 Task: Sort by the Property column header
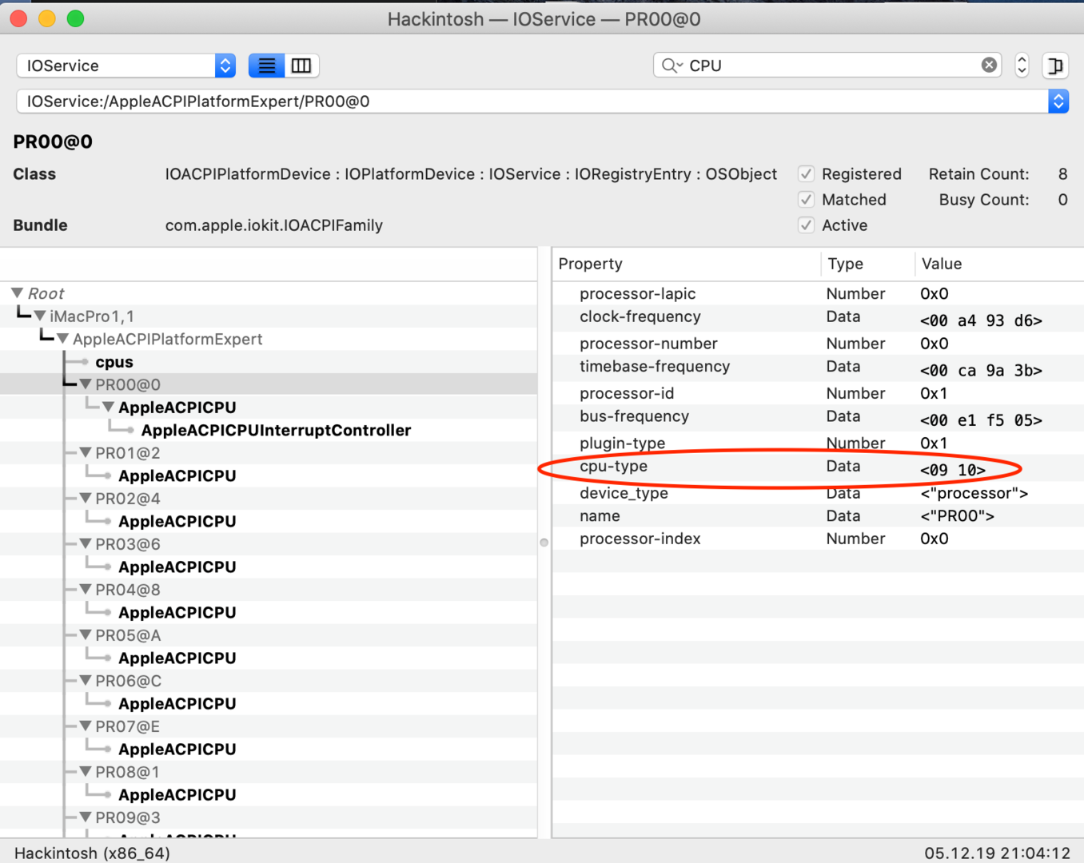click(x=590, y=264)
